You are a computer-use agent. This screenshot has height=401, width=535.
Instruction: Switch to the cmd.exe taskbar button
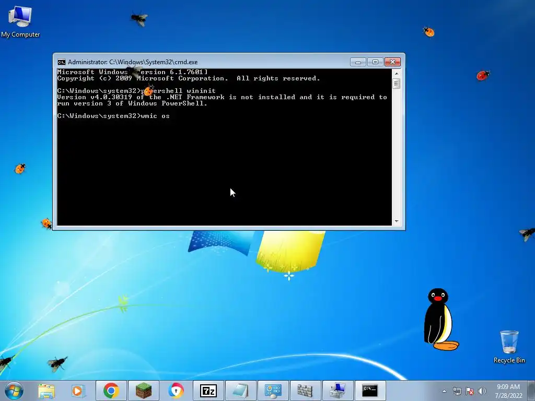370,391
